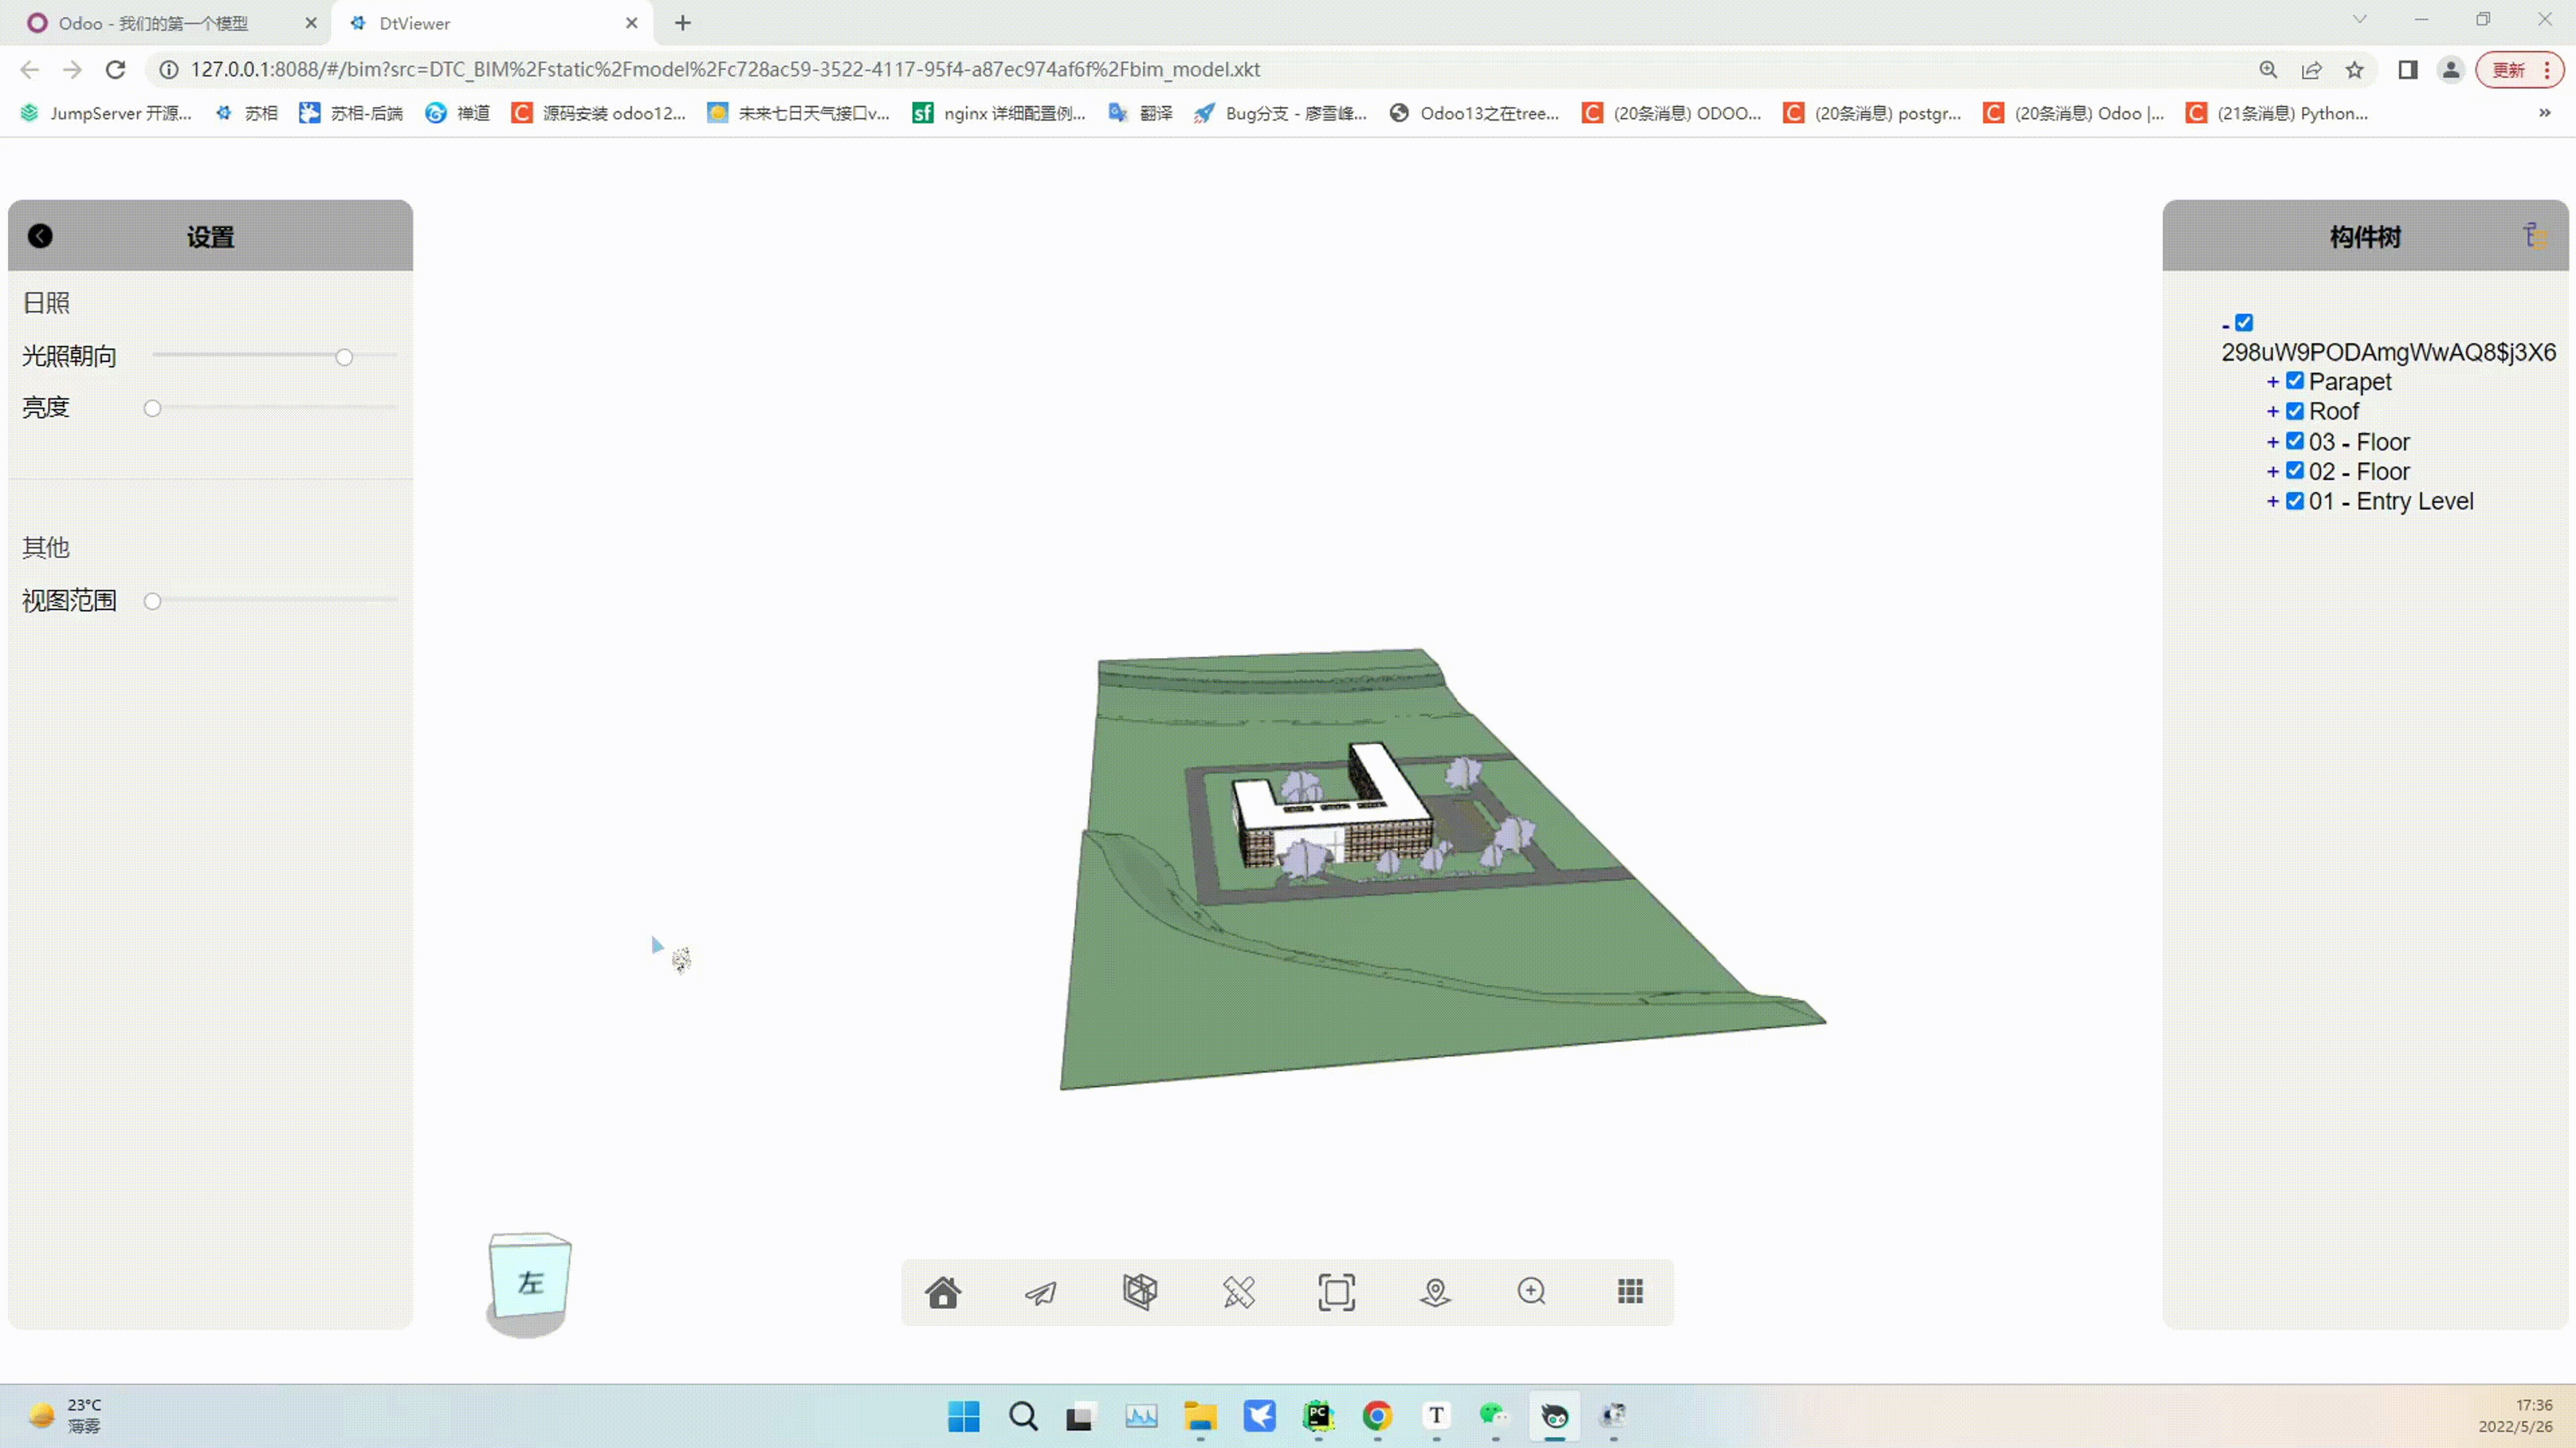Click the 左 face of navigation cube
Viewport: 2576px width, 1448px height.
pos(531,1282)
